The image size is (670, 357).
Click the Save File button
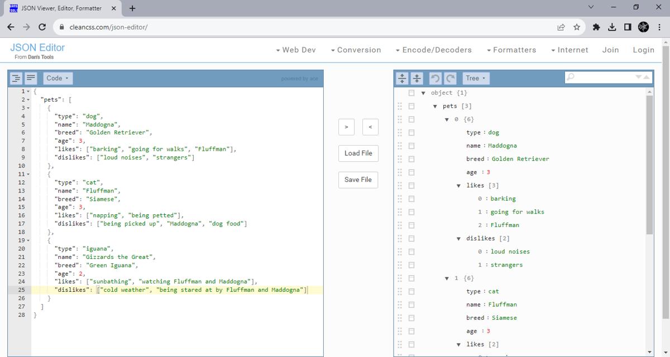(357, 180)
